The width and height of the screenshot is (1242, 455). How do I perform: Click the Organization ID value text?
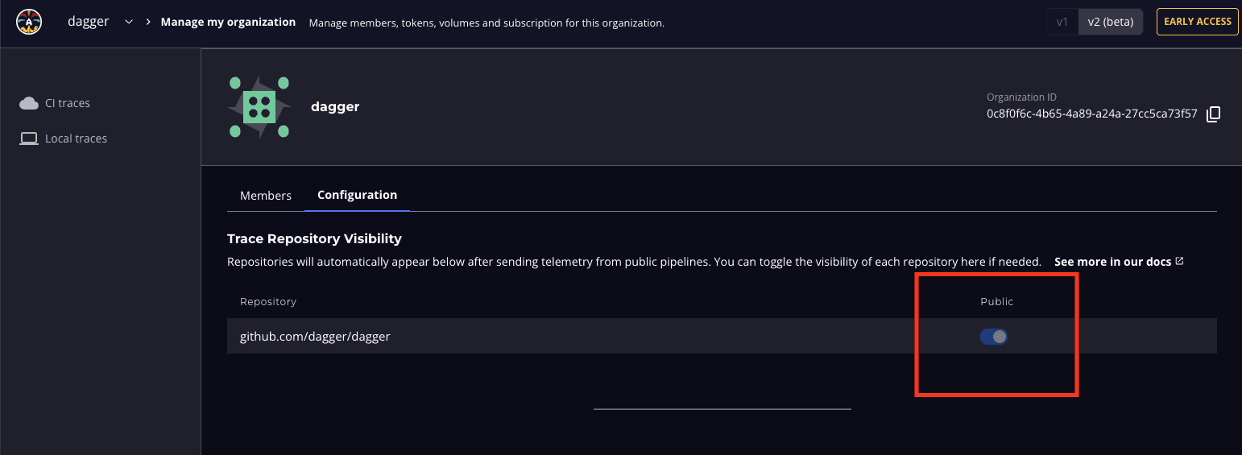pos(1091,114)
